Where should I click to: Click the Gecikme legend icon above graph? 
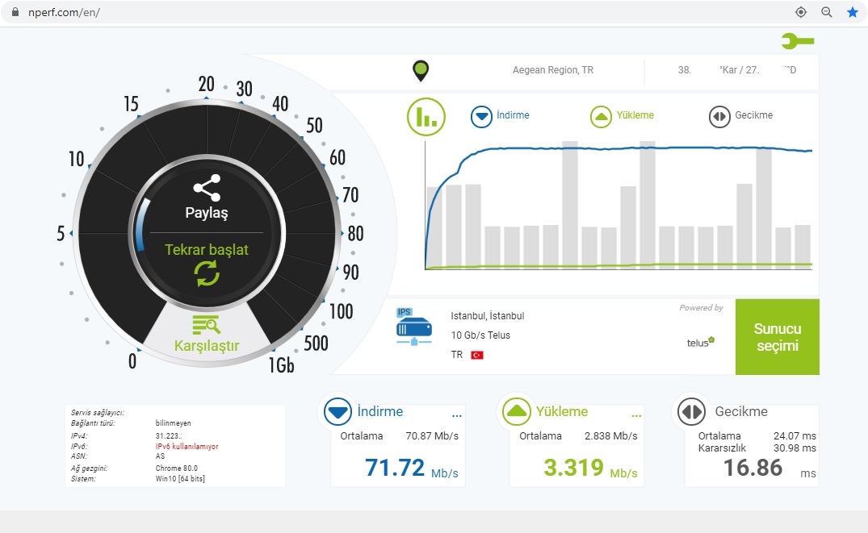719,117
